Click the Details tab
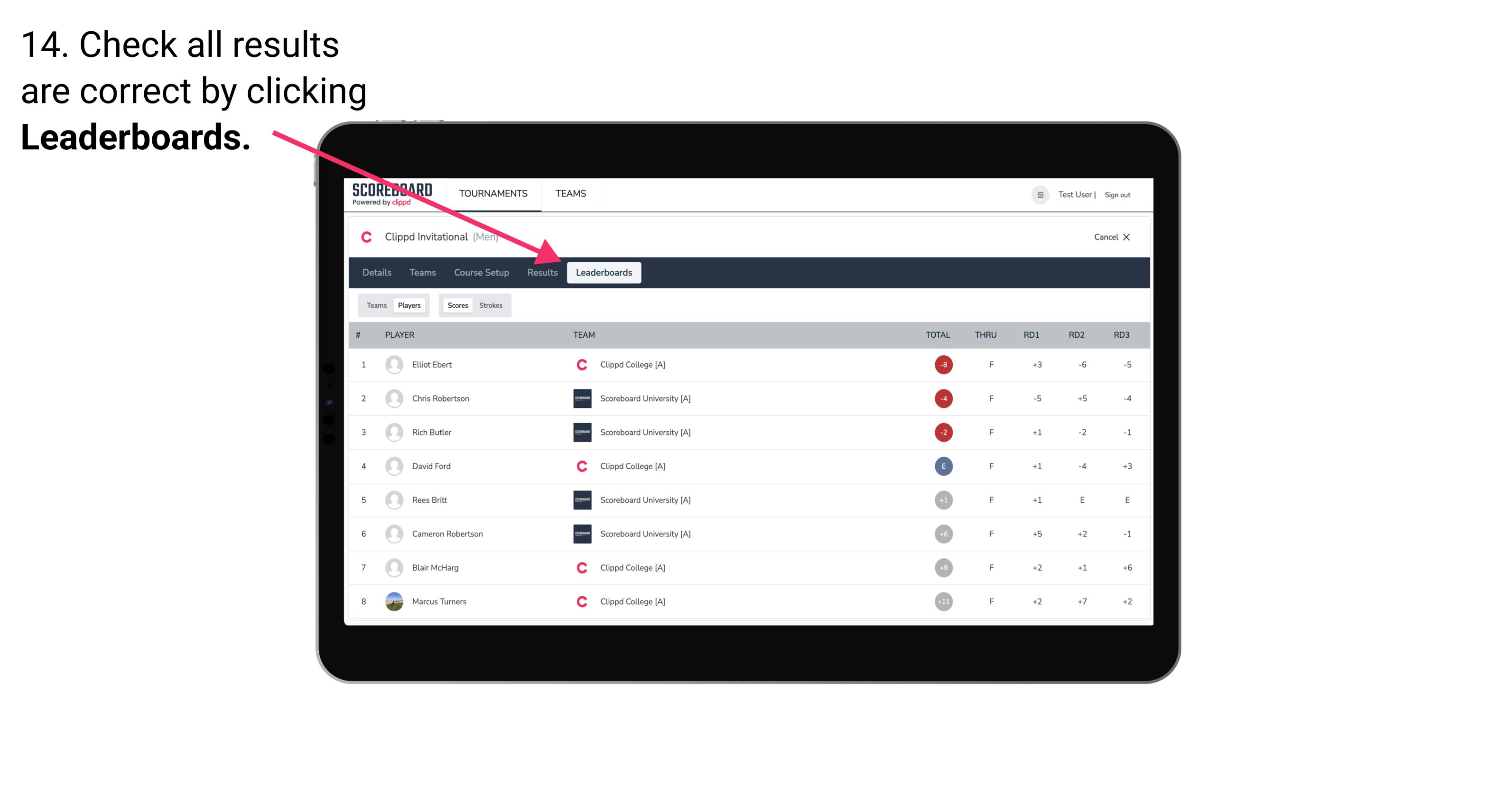The width and height of the screenshot is (1495, 804). (x=376, y=273)
